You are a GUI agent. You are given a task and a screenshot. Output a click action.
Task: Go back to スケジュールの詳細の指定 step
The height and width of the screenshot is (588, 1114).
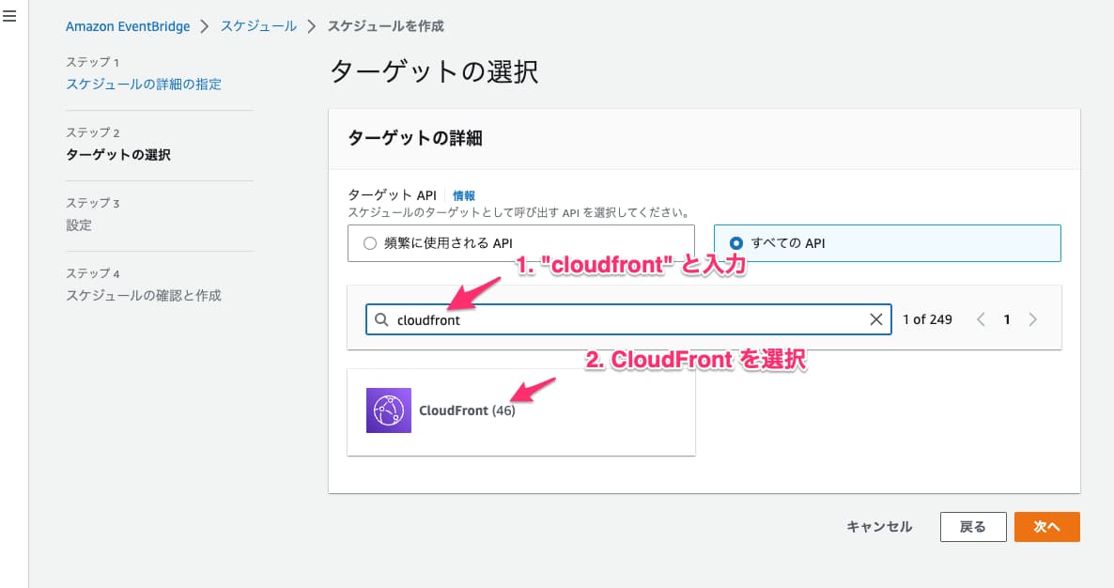[144, 84]
